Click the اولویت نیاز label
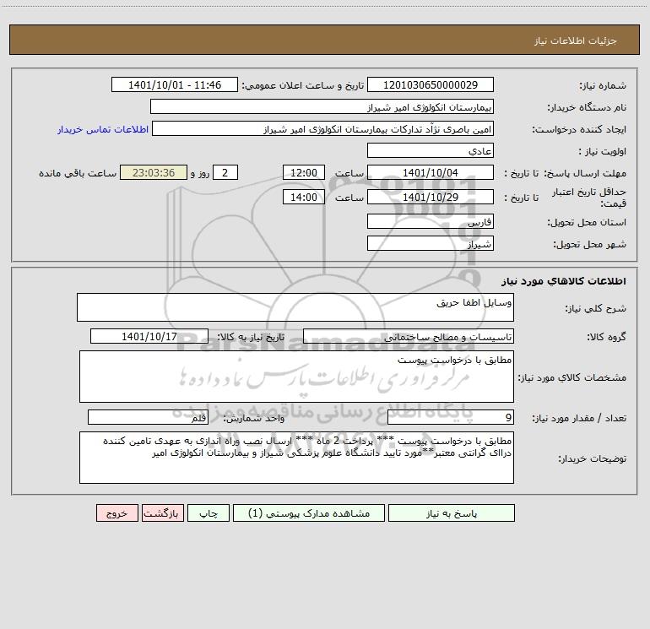Viewport: 650px width, 629px height. point(603,152)
